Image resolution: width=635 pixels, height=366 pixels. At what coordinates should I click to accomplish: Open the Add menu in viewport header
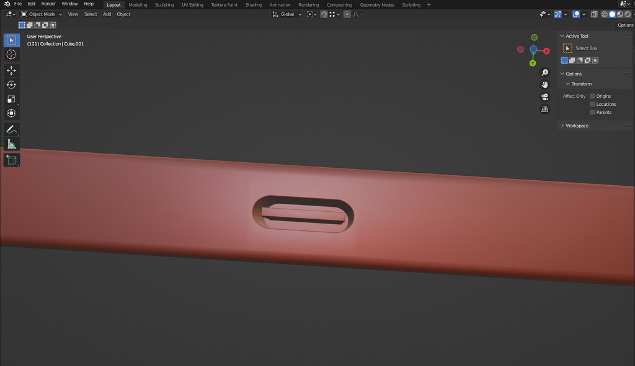(x=107, y=14)
